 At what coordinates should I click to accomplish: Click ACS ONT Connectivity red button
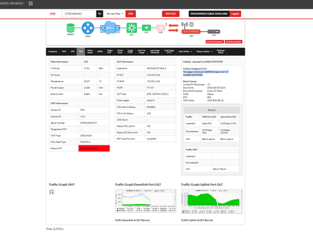pyautogui.click(x=215, y=42)
